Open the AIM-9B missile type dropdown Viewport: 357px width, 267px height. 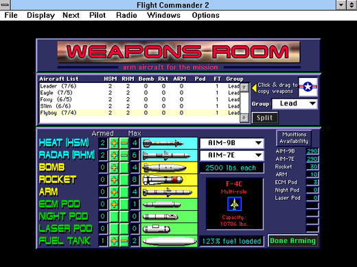coord(232,143)
